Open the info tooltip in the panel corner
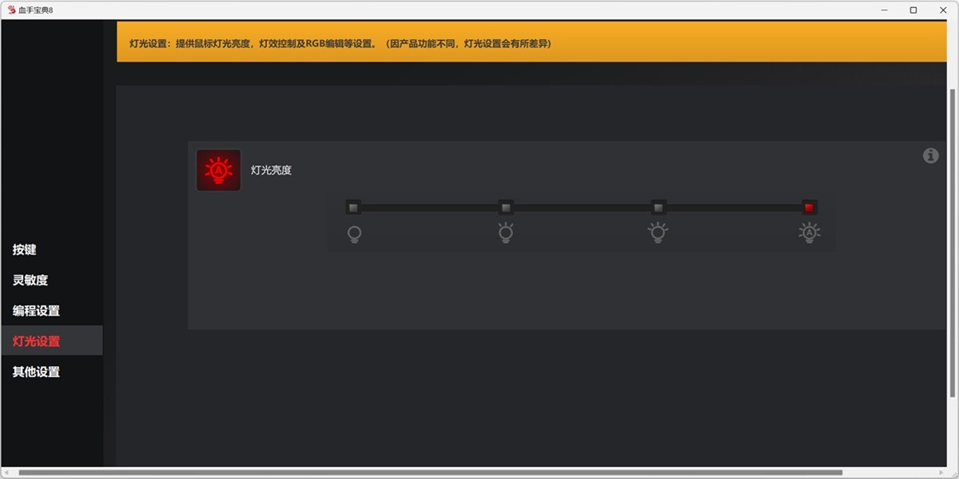The width and height of the screenshot is (959, 479). (x=930, y=156)
